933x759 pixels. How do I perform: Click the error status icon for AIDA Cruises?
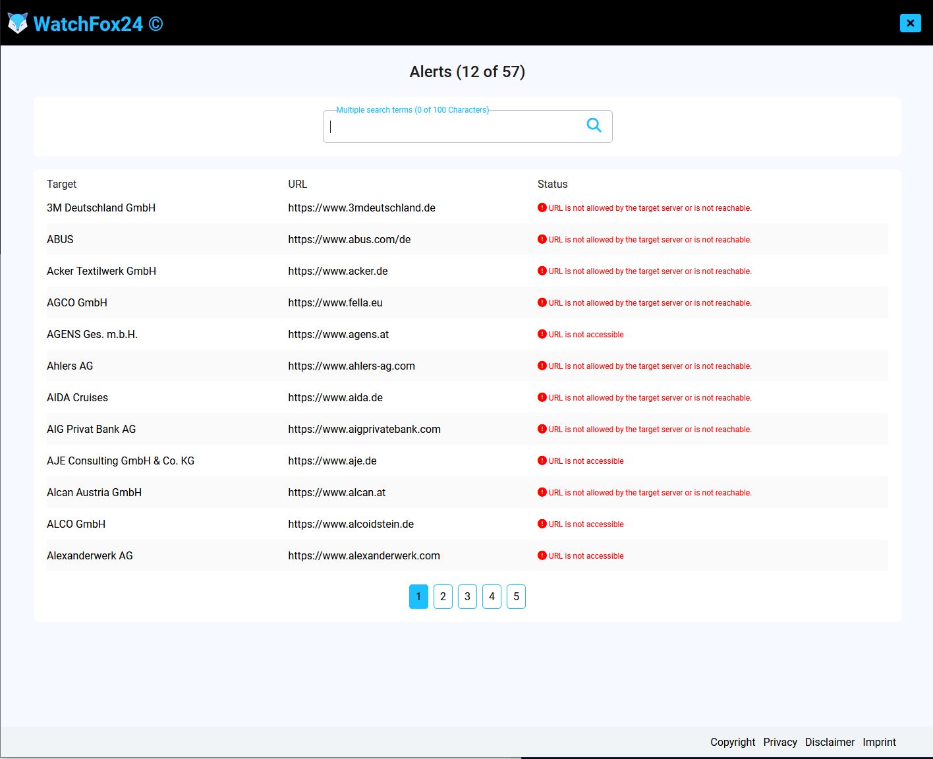(x=542, y=397)
